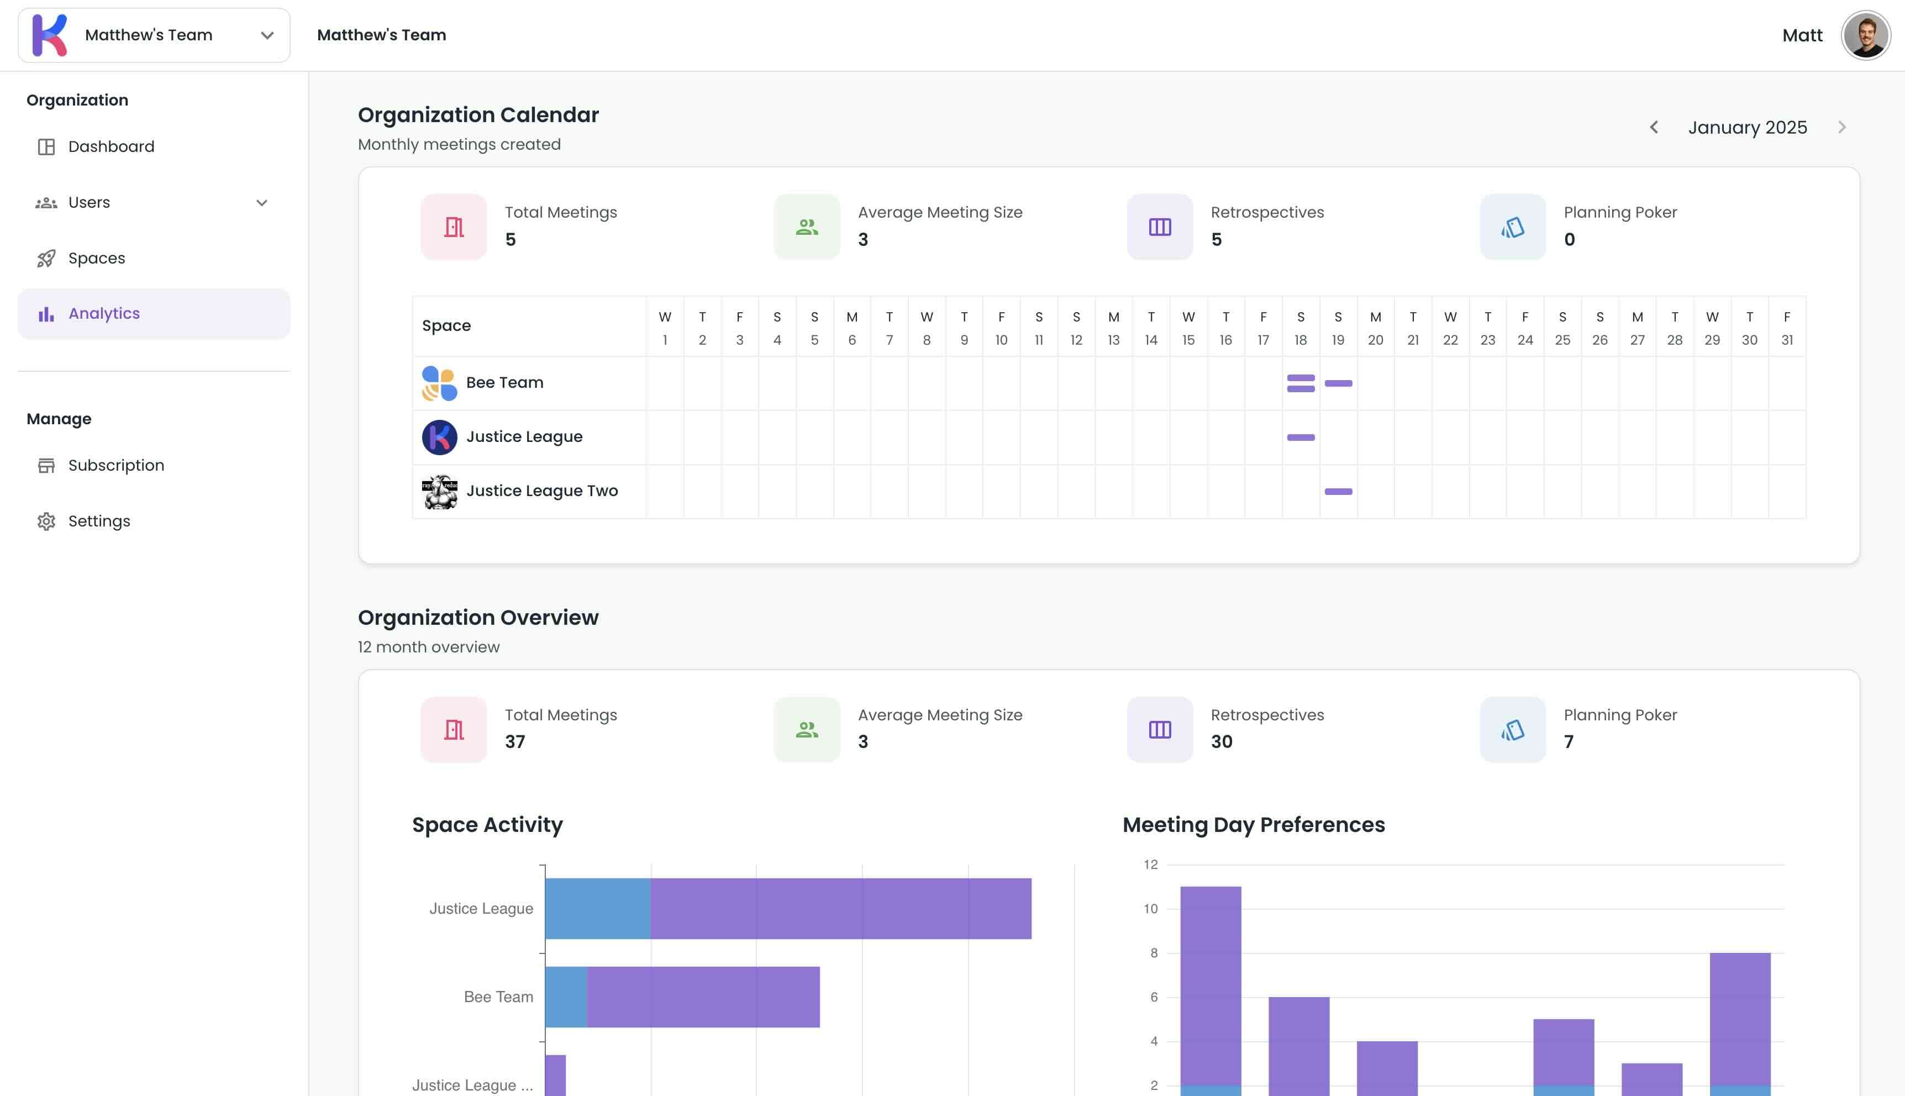The width and height of the screenshot is (1905, 1096).
Task: Click the Bee Team space label
Action: (x=504, y=382)
